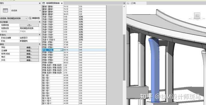
Task: Select the 桥墩7: 桥墩7 cell
Action: click(x=53, y=57)
